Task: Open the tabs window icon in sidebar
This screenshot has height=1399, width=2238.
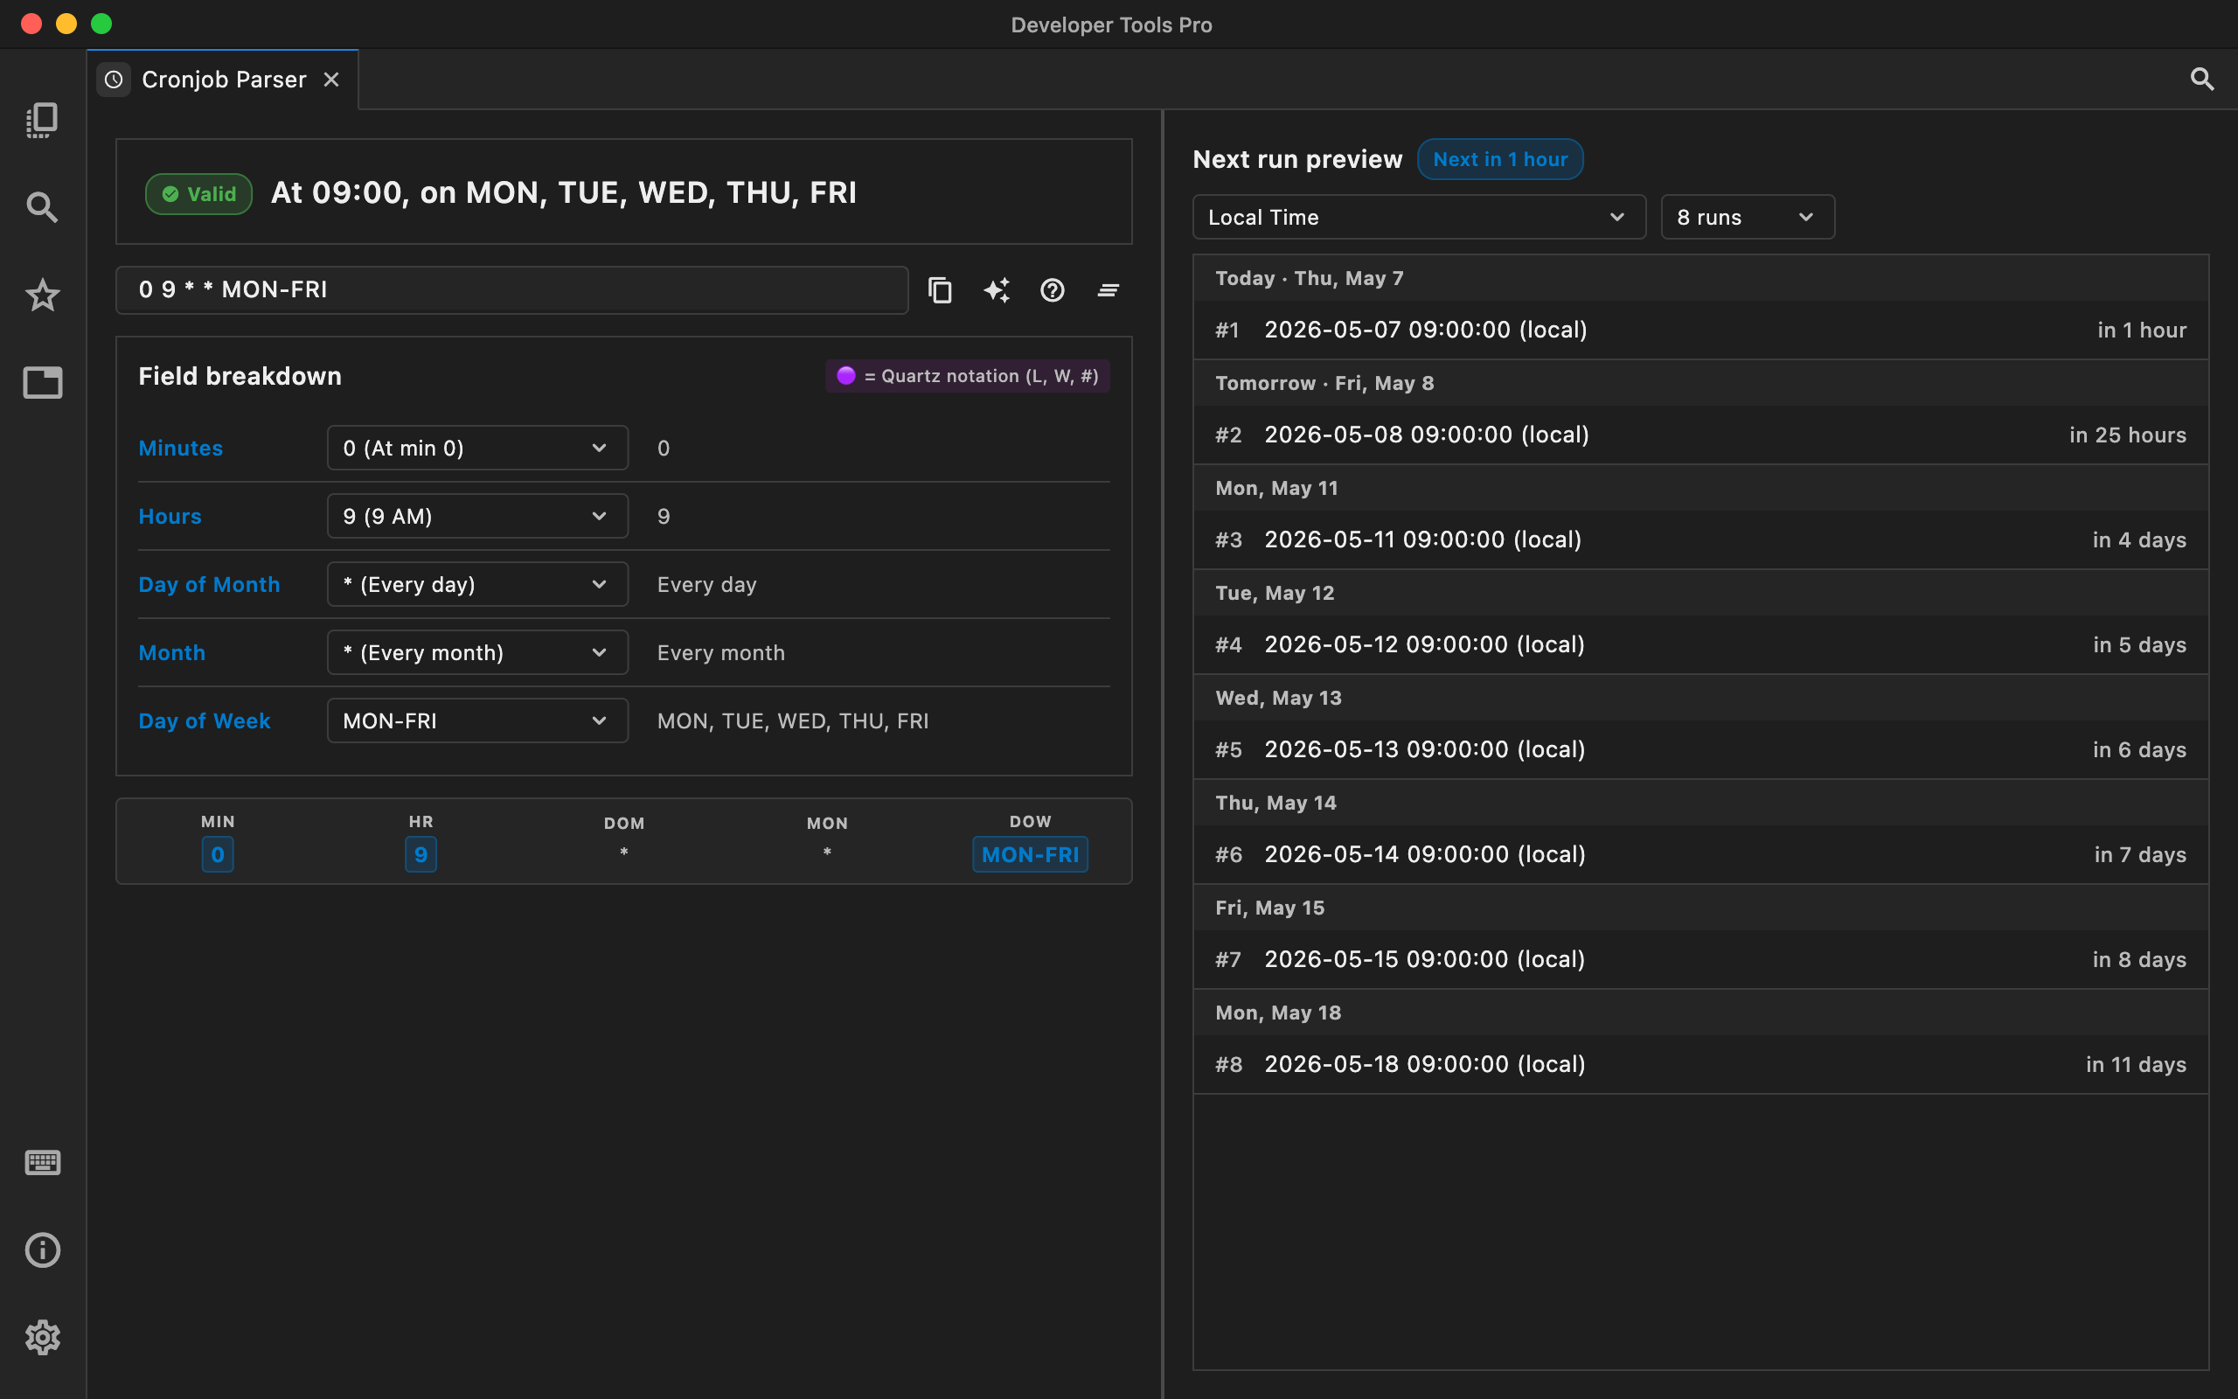Action: pyautogui.click(x=43, y=382)
